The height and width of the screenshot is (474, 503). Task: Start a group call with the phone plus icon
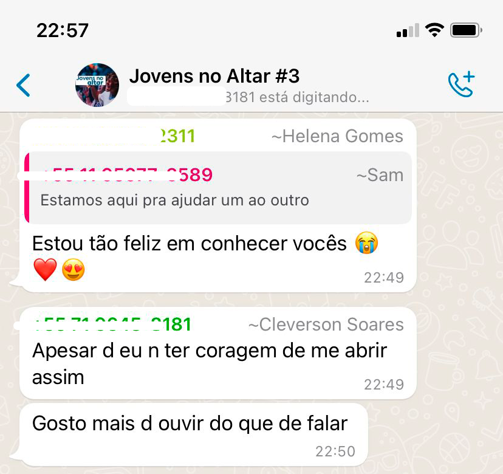[x=461, y=84]
